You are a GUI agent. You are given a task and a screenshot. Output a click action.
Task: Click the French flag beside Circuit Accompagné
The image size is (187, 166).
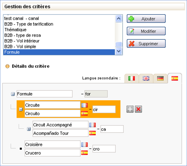pyautogui.click(x=92, y=125)
